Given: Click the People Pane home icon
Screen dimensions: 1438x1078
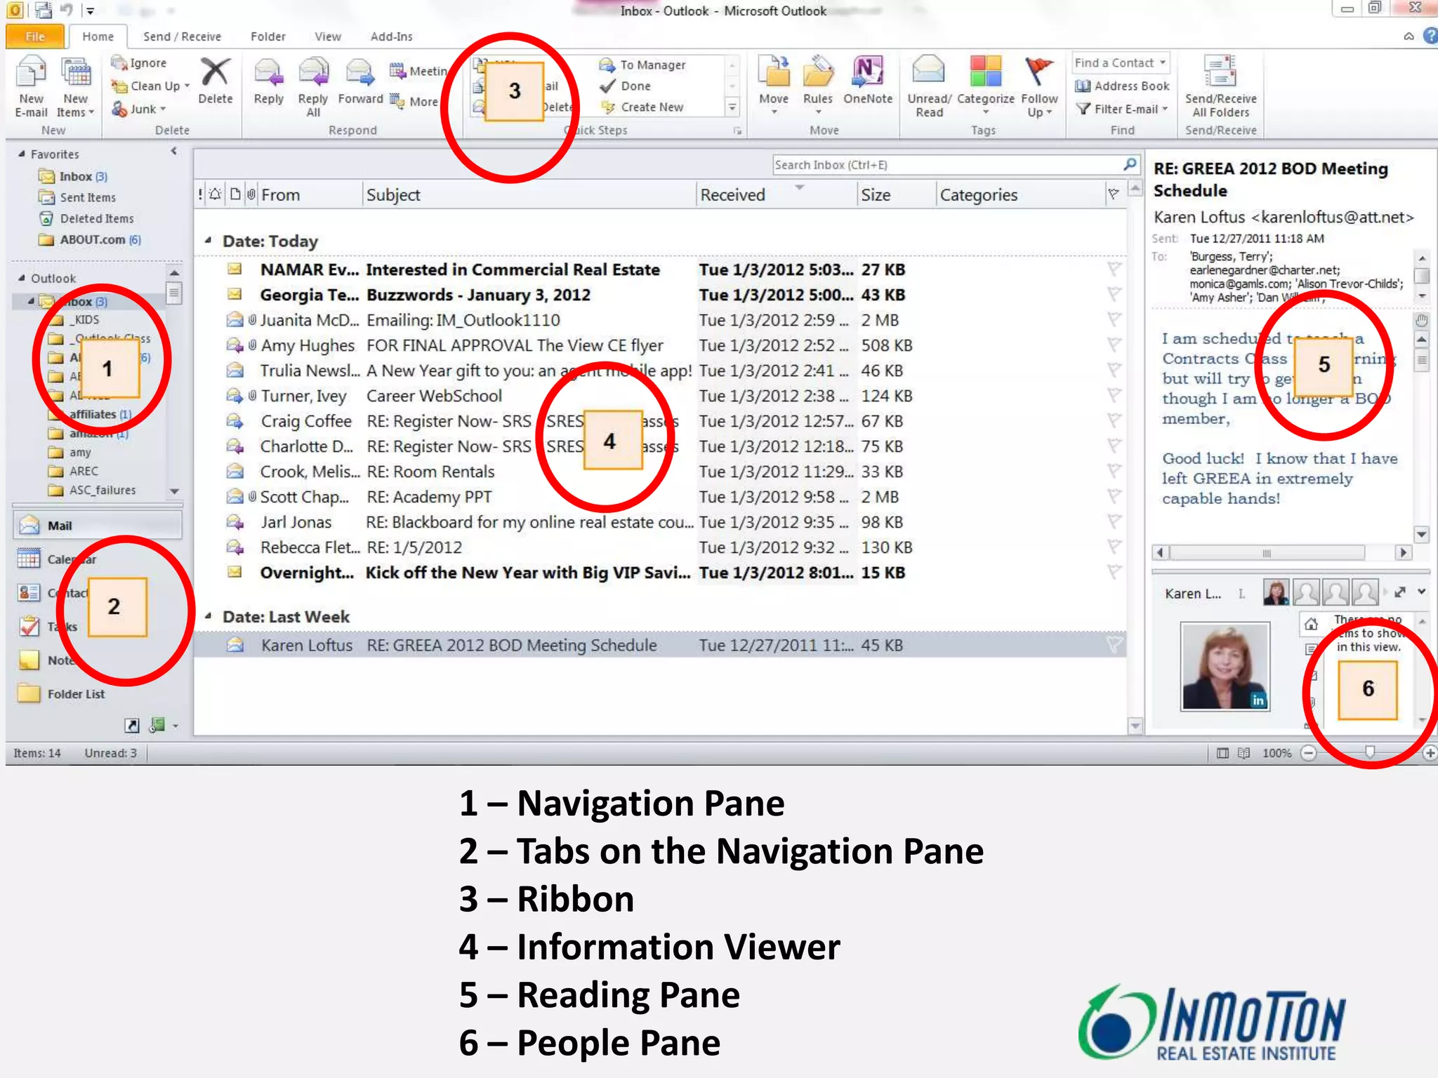Looking at the screenshot, I should tap(1310, 623).
